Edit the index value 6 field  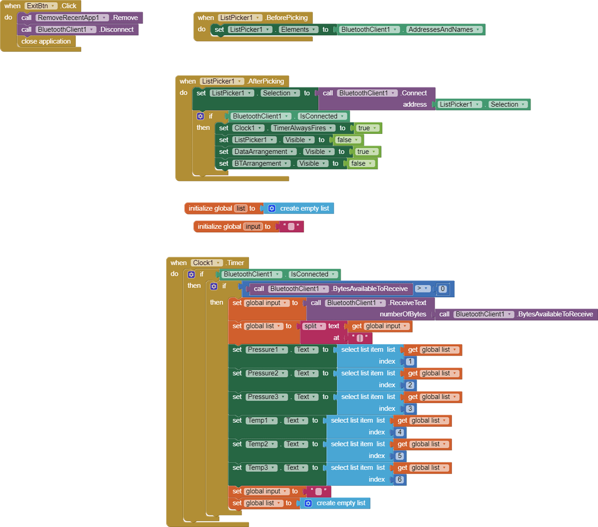tap(400, 480)
